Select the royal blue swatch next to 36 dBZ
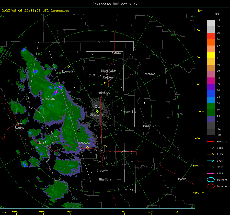 point(211,93)
